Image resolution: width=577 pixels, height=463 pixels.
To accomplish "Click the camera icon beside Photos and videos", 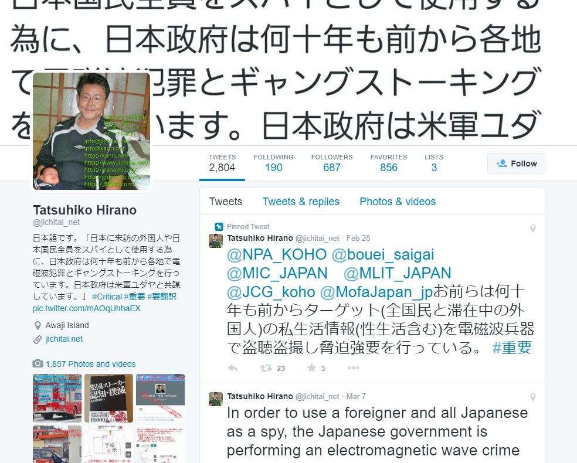I will (38, 364).
